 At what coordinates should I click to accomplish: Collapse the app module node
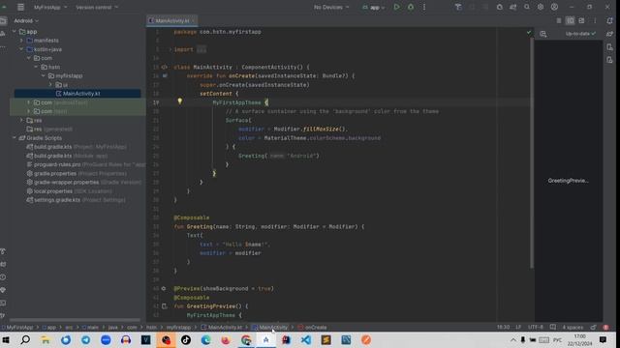click(15, 32)
